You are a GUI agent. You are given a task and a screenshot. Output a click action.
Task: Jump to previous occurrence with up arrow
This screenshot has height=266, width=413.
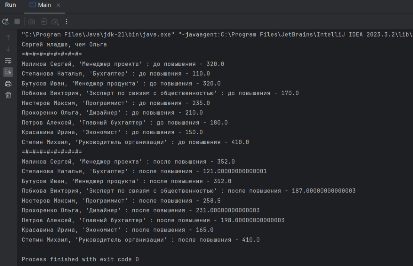(x=8, y=37)
